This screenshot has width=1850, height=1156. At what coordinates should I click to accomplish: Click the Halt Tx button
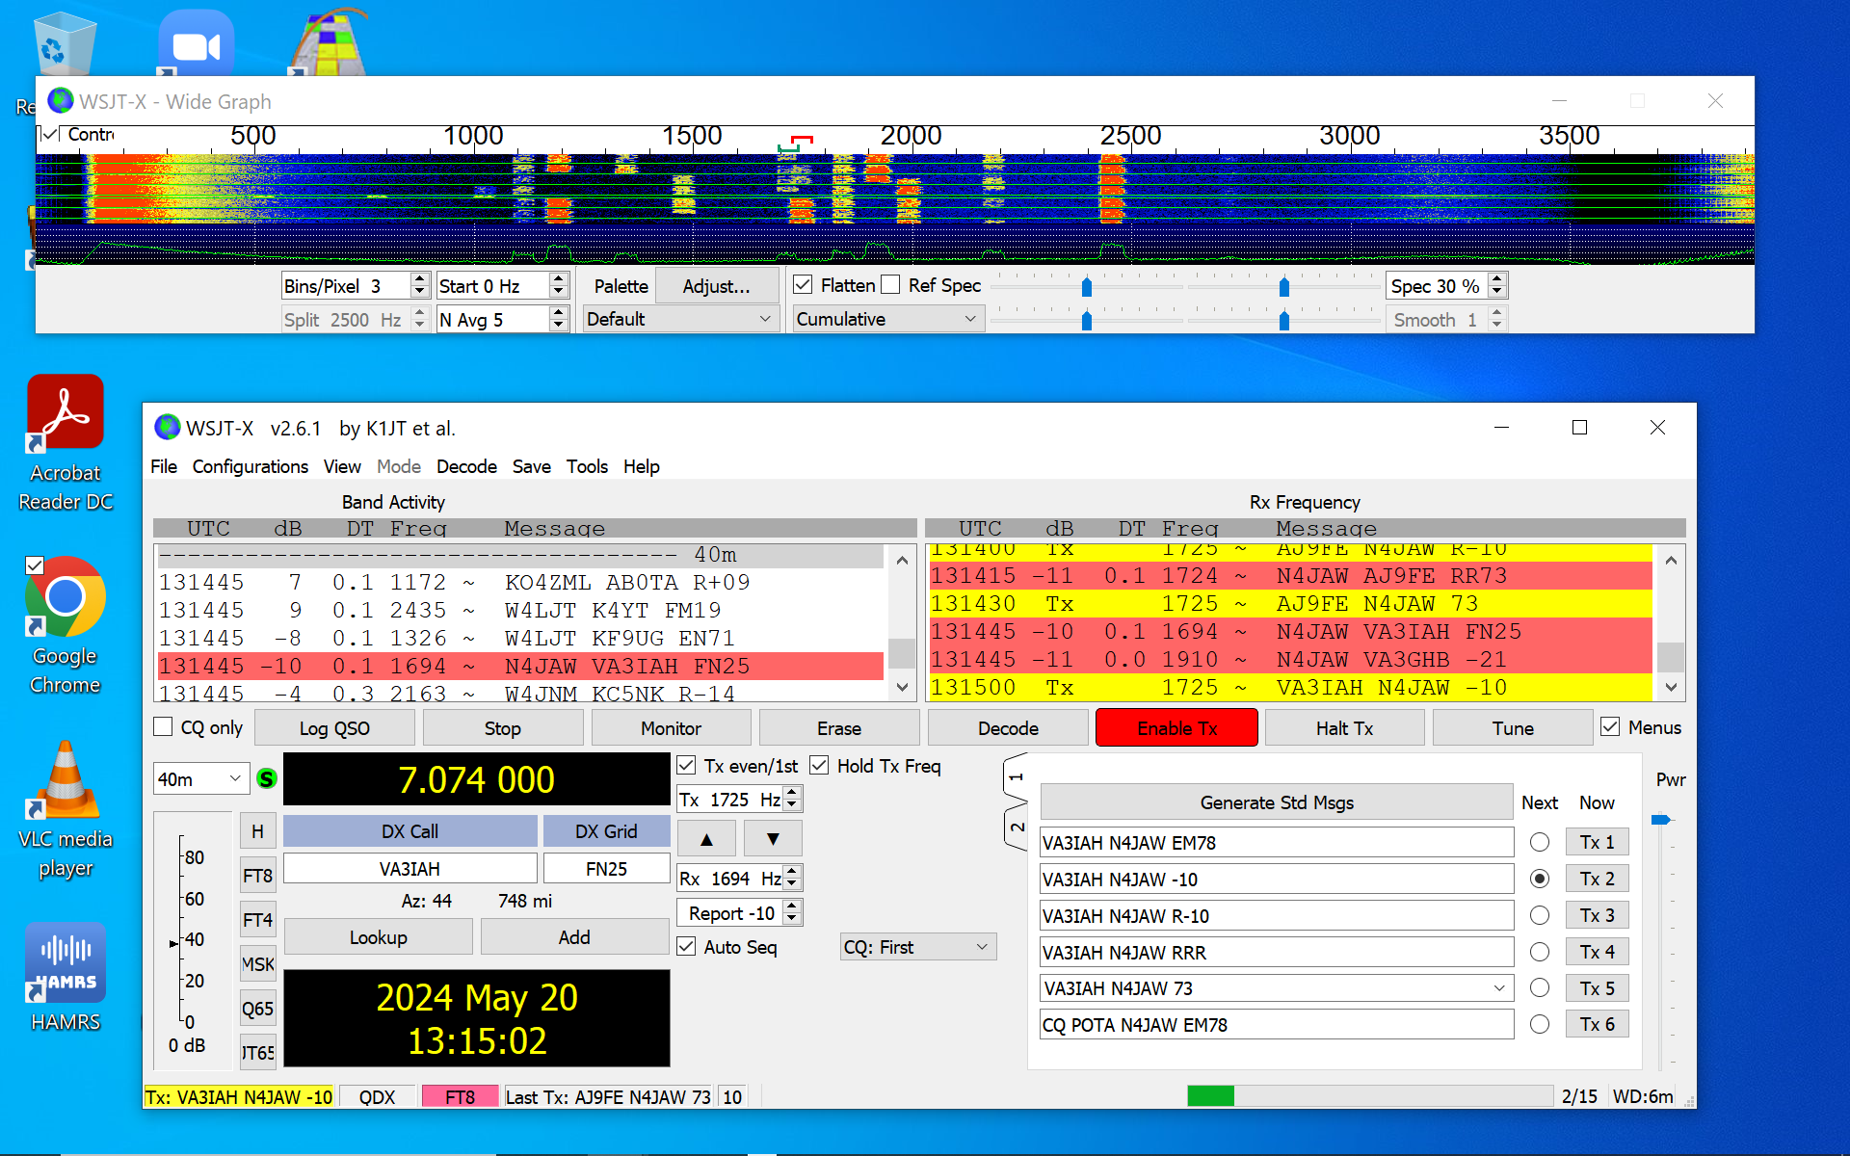(1344, 728)
